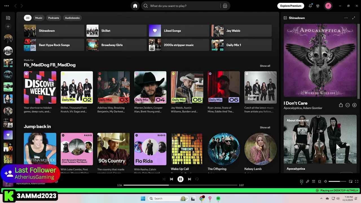Show all Jump back in items

265,127
